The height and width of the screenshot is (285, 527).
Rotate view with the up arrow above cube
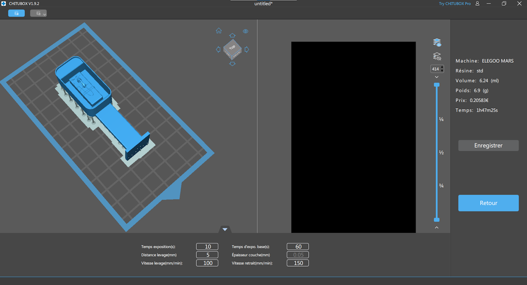pyautogui.click(x=232, y=35)
